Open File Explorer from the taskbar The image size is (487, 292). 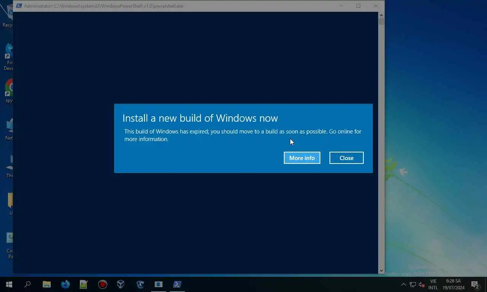click(46, 284)
